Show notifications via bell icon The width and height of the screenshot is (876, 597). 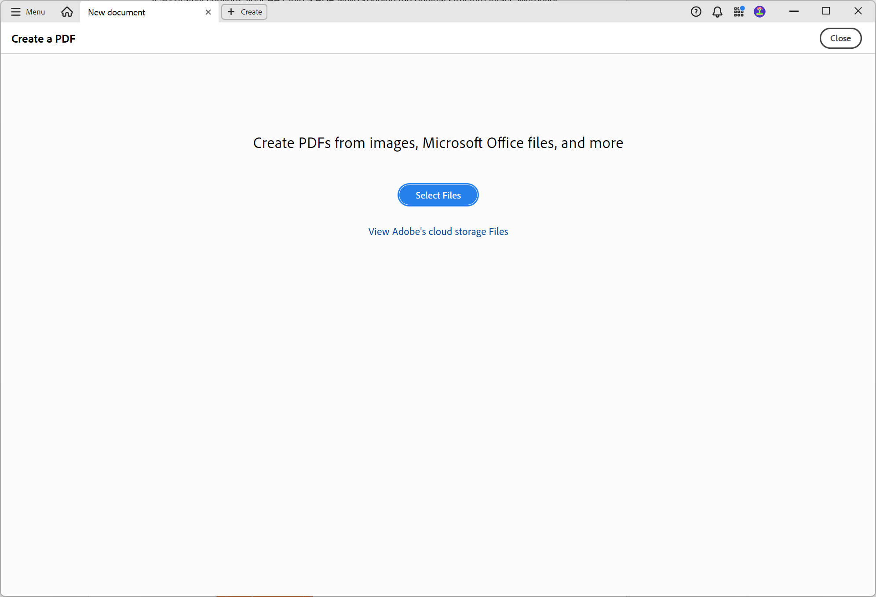click(x=717, y=12)
